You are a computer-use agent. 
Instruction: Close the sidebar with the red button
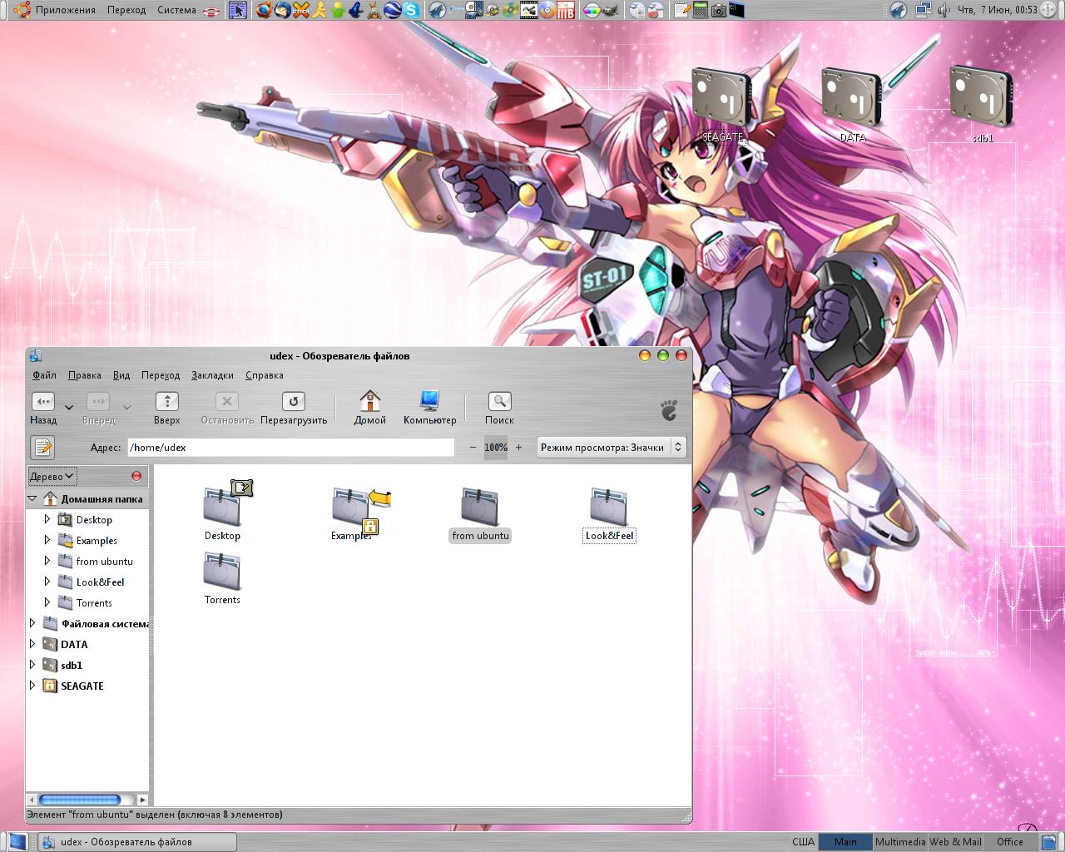point(136,477)
